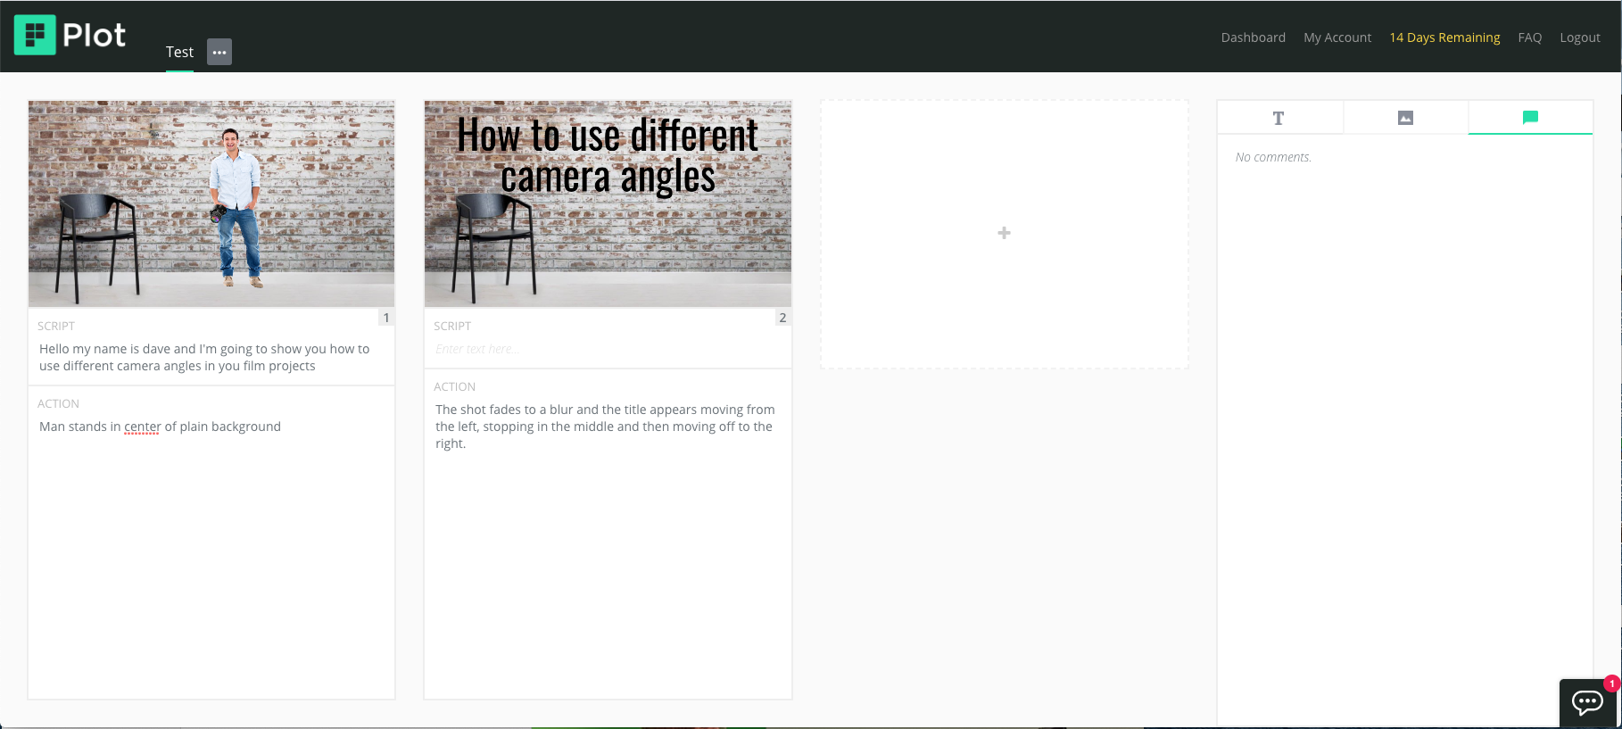The height and width of the screenshot is (729, 1622).
Task: Add a new scene with plus icon
Action: 1004,233
